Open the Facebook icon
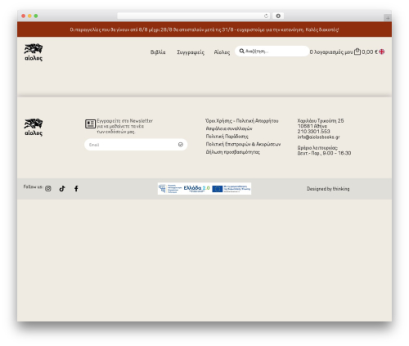 pos(76,188)
